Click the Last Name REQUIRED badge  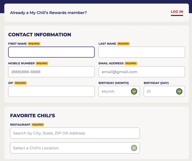tap(123, 44)
